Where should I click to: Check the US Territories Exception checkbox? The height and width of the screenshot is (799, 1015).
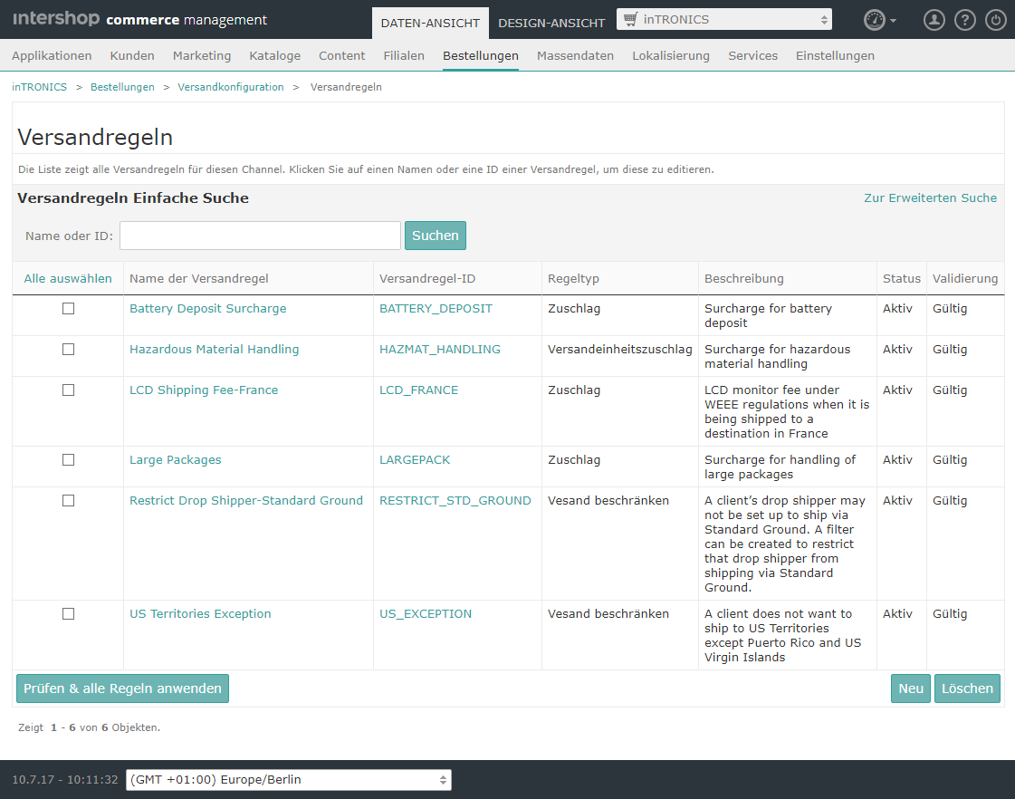pyautogui.click(x=68, y=614)
